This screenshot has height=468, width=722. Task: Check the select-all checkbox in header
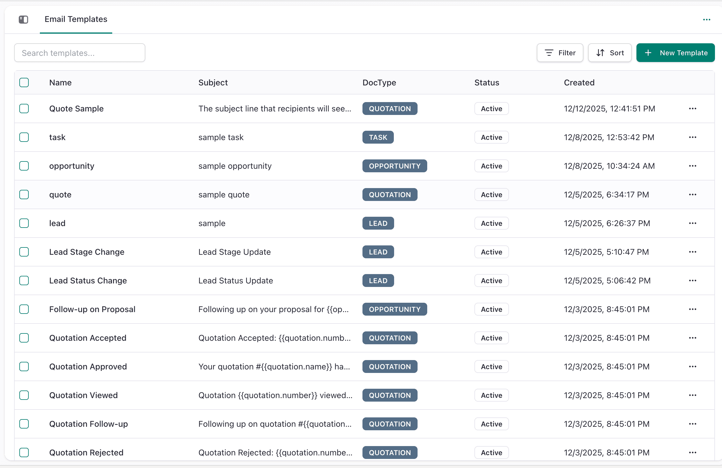pos(24,82)
